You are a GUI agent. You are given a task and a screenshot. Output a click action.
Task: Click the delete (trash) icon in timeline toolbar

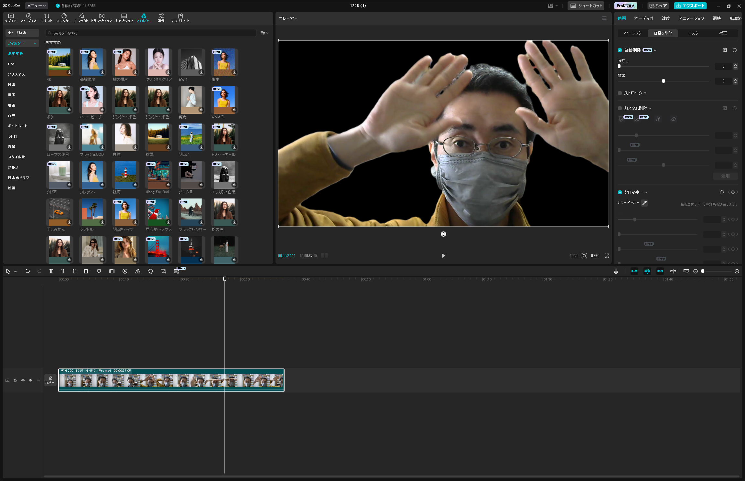pyautogui.click(x=86, y=271)
